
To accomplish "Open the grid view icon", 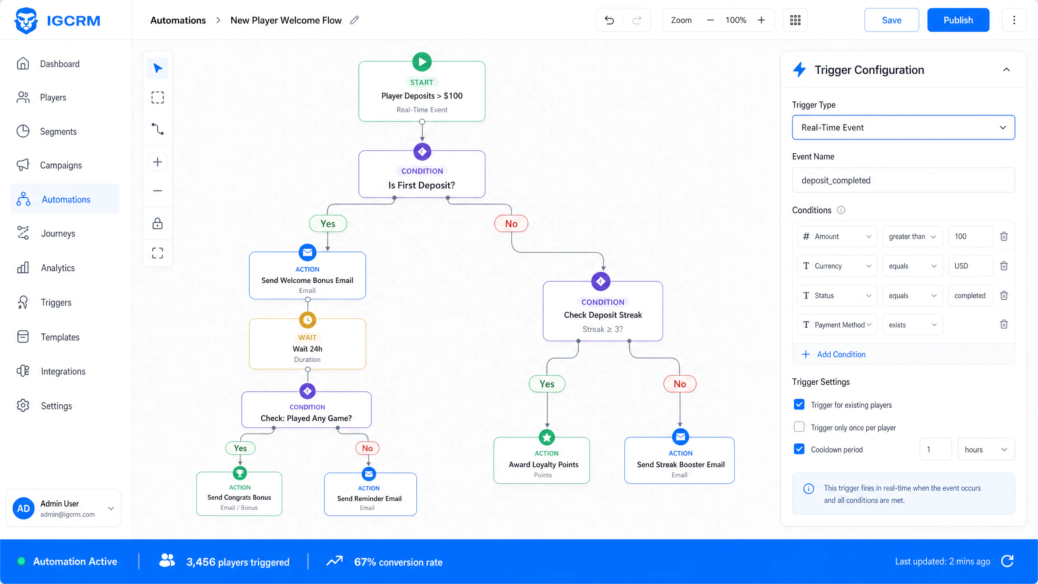I will [795, 20].
